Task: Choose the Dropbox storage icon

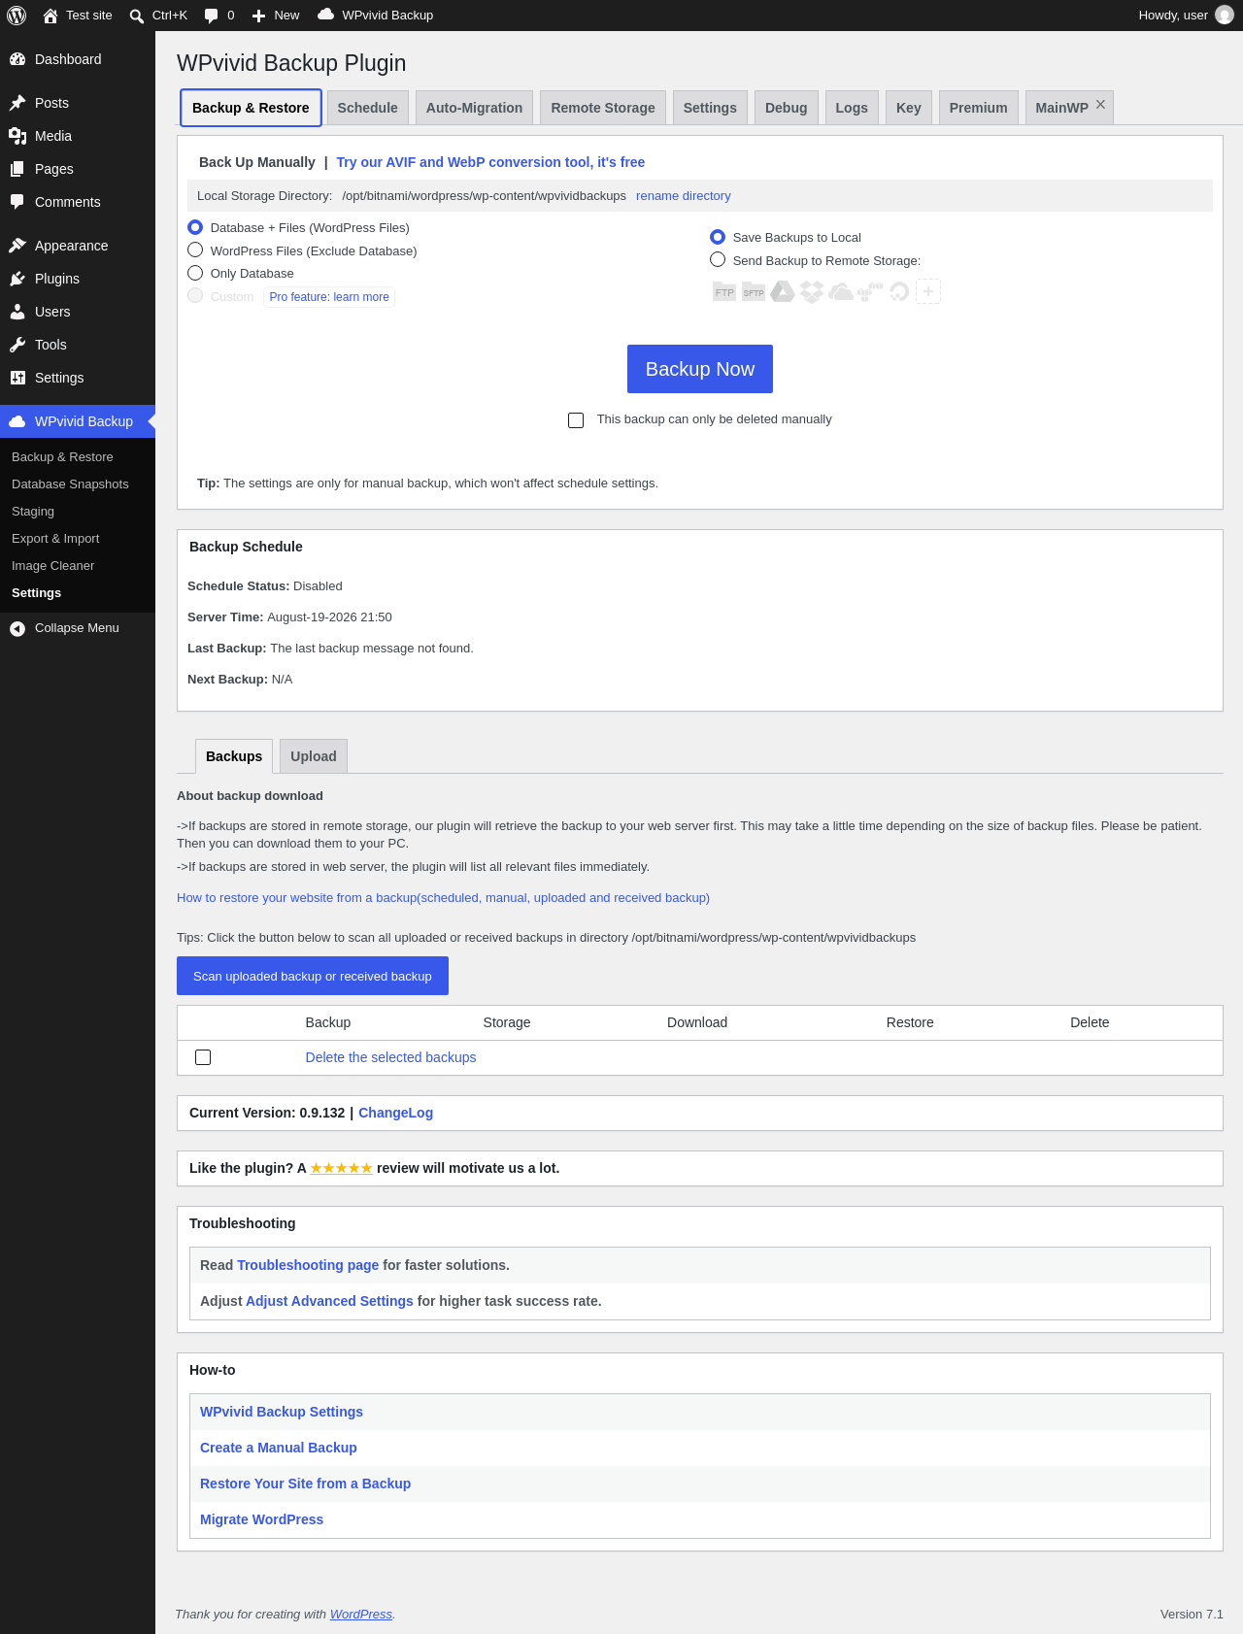Action: point(812,291)
